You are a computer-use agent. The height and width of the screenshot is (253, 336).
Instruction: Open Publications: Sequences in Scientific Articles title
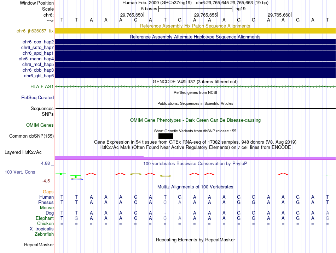[x=195, y=103]
